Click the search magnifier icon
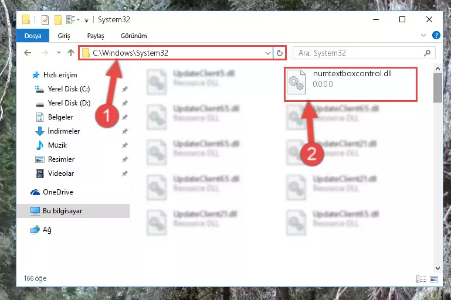The height and width of the screenshot is (300, 451). [x=428, y=53]
